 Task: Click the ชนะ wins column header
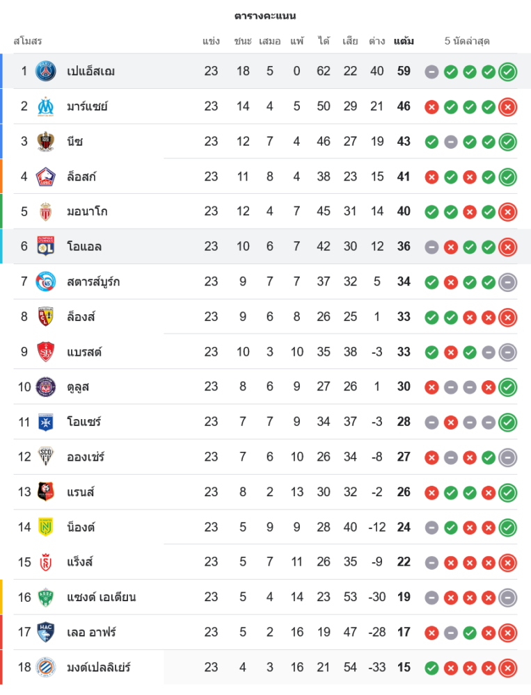243,41
